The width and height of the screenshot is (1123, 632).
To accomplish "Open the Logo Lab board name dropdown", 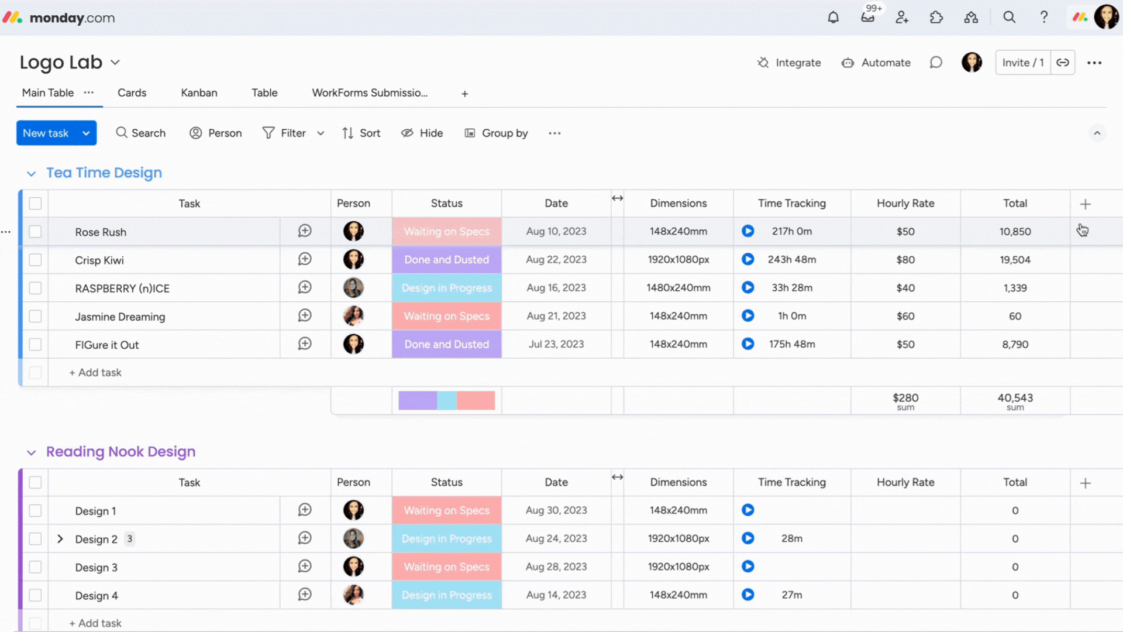I will pos(115,63).
